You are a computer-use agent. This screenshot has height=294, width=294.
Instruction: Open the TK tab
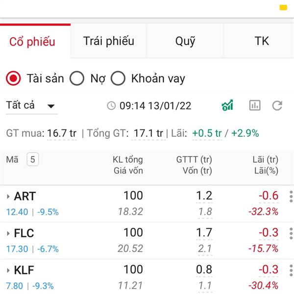point(261,41)
